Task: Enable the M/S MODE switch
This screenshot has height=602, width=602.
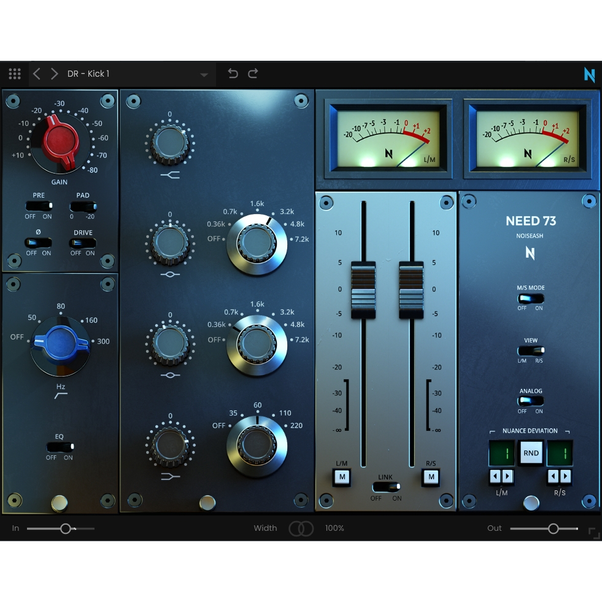Action: [530, 299]
